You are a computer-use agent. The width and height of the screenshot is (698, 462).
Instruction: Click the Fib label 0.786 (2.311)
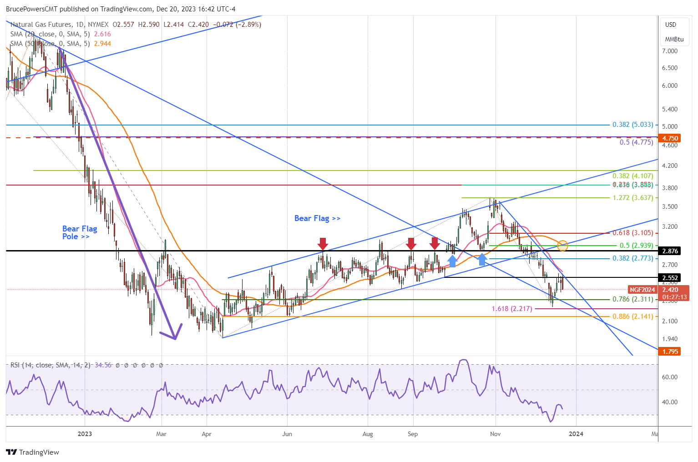point(632,299)
